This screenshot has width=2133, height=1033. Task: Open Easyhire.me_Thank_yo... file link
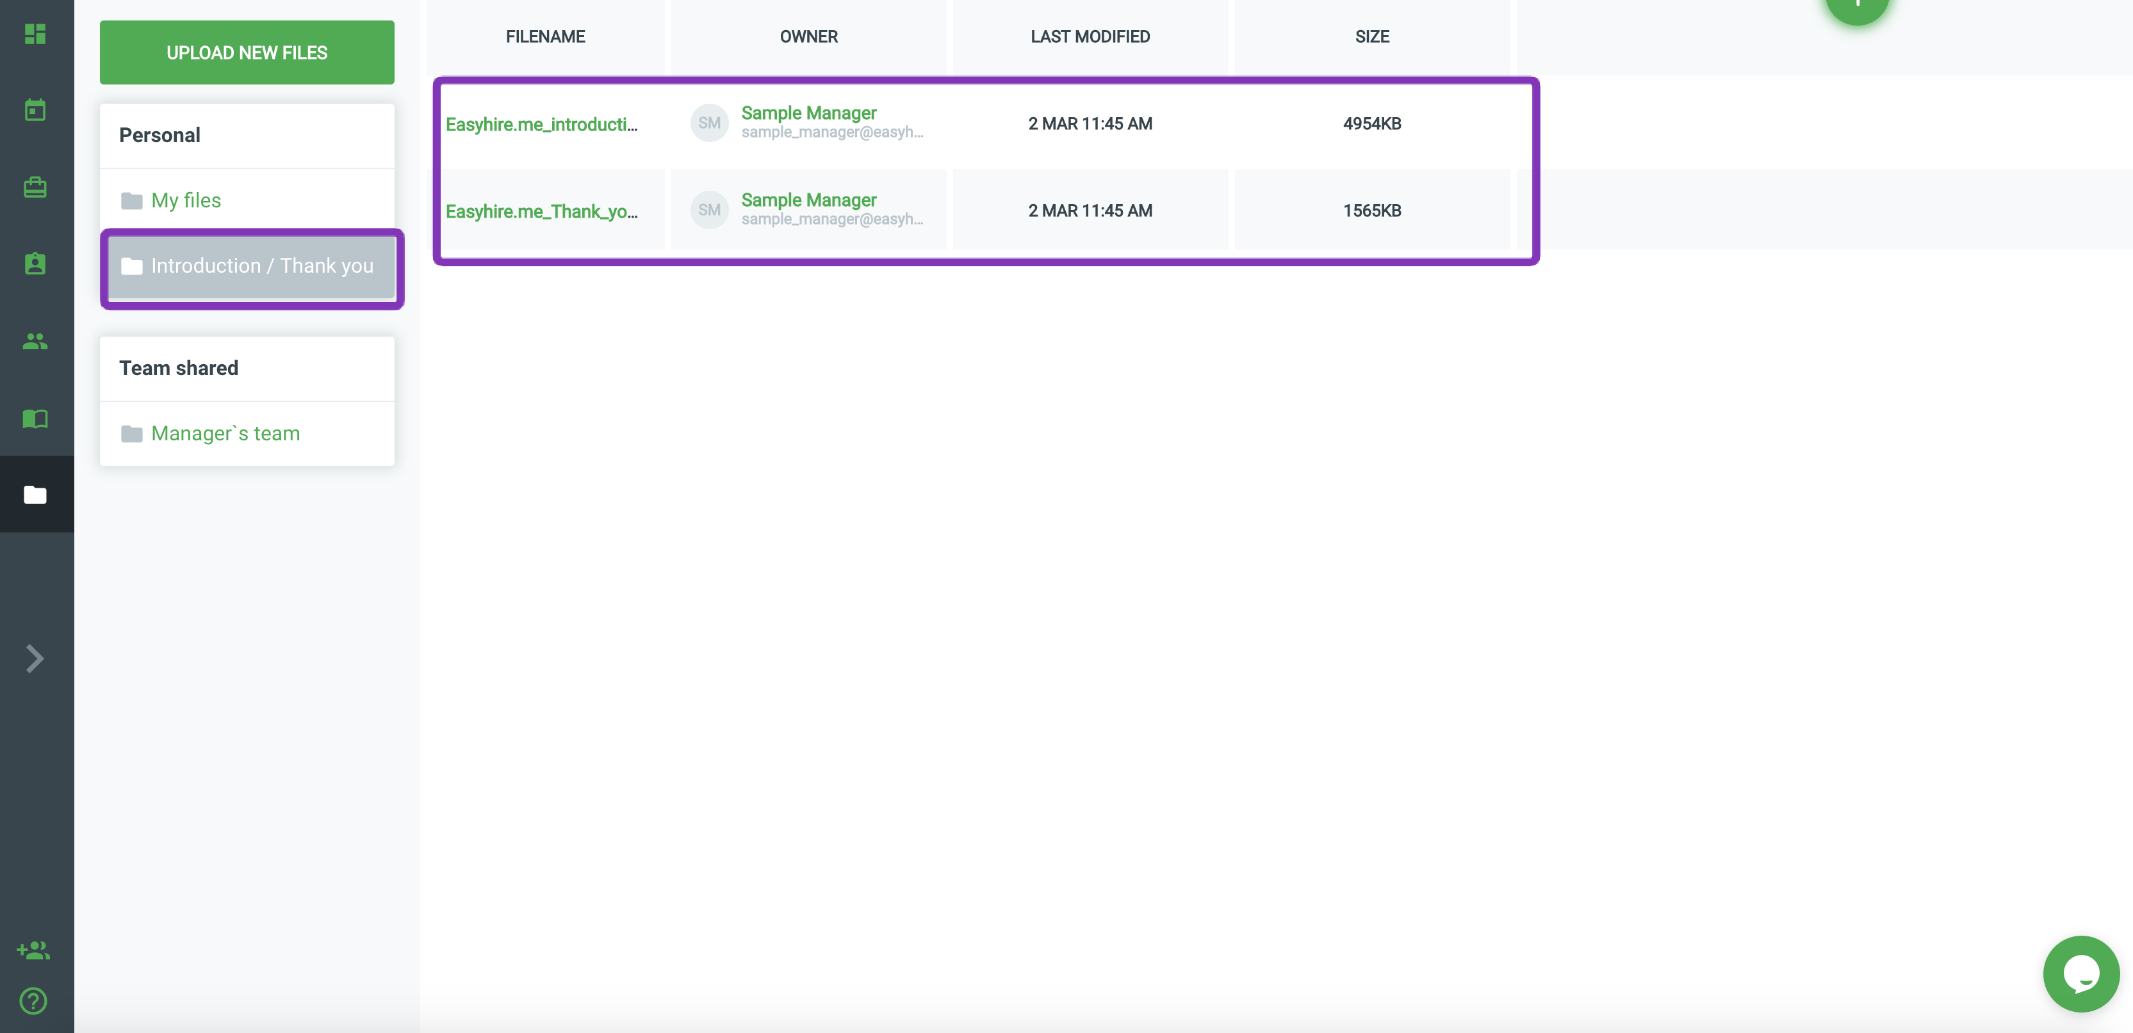pos(541,212)
